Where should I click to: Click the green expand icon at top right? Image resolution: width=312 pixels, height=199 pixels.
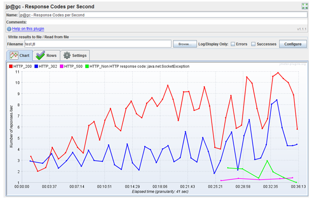(x=304, y=6)
